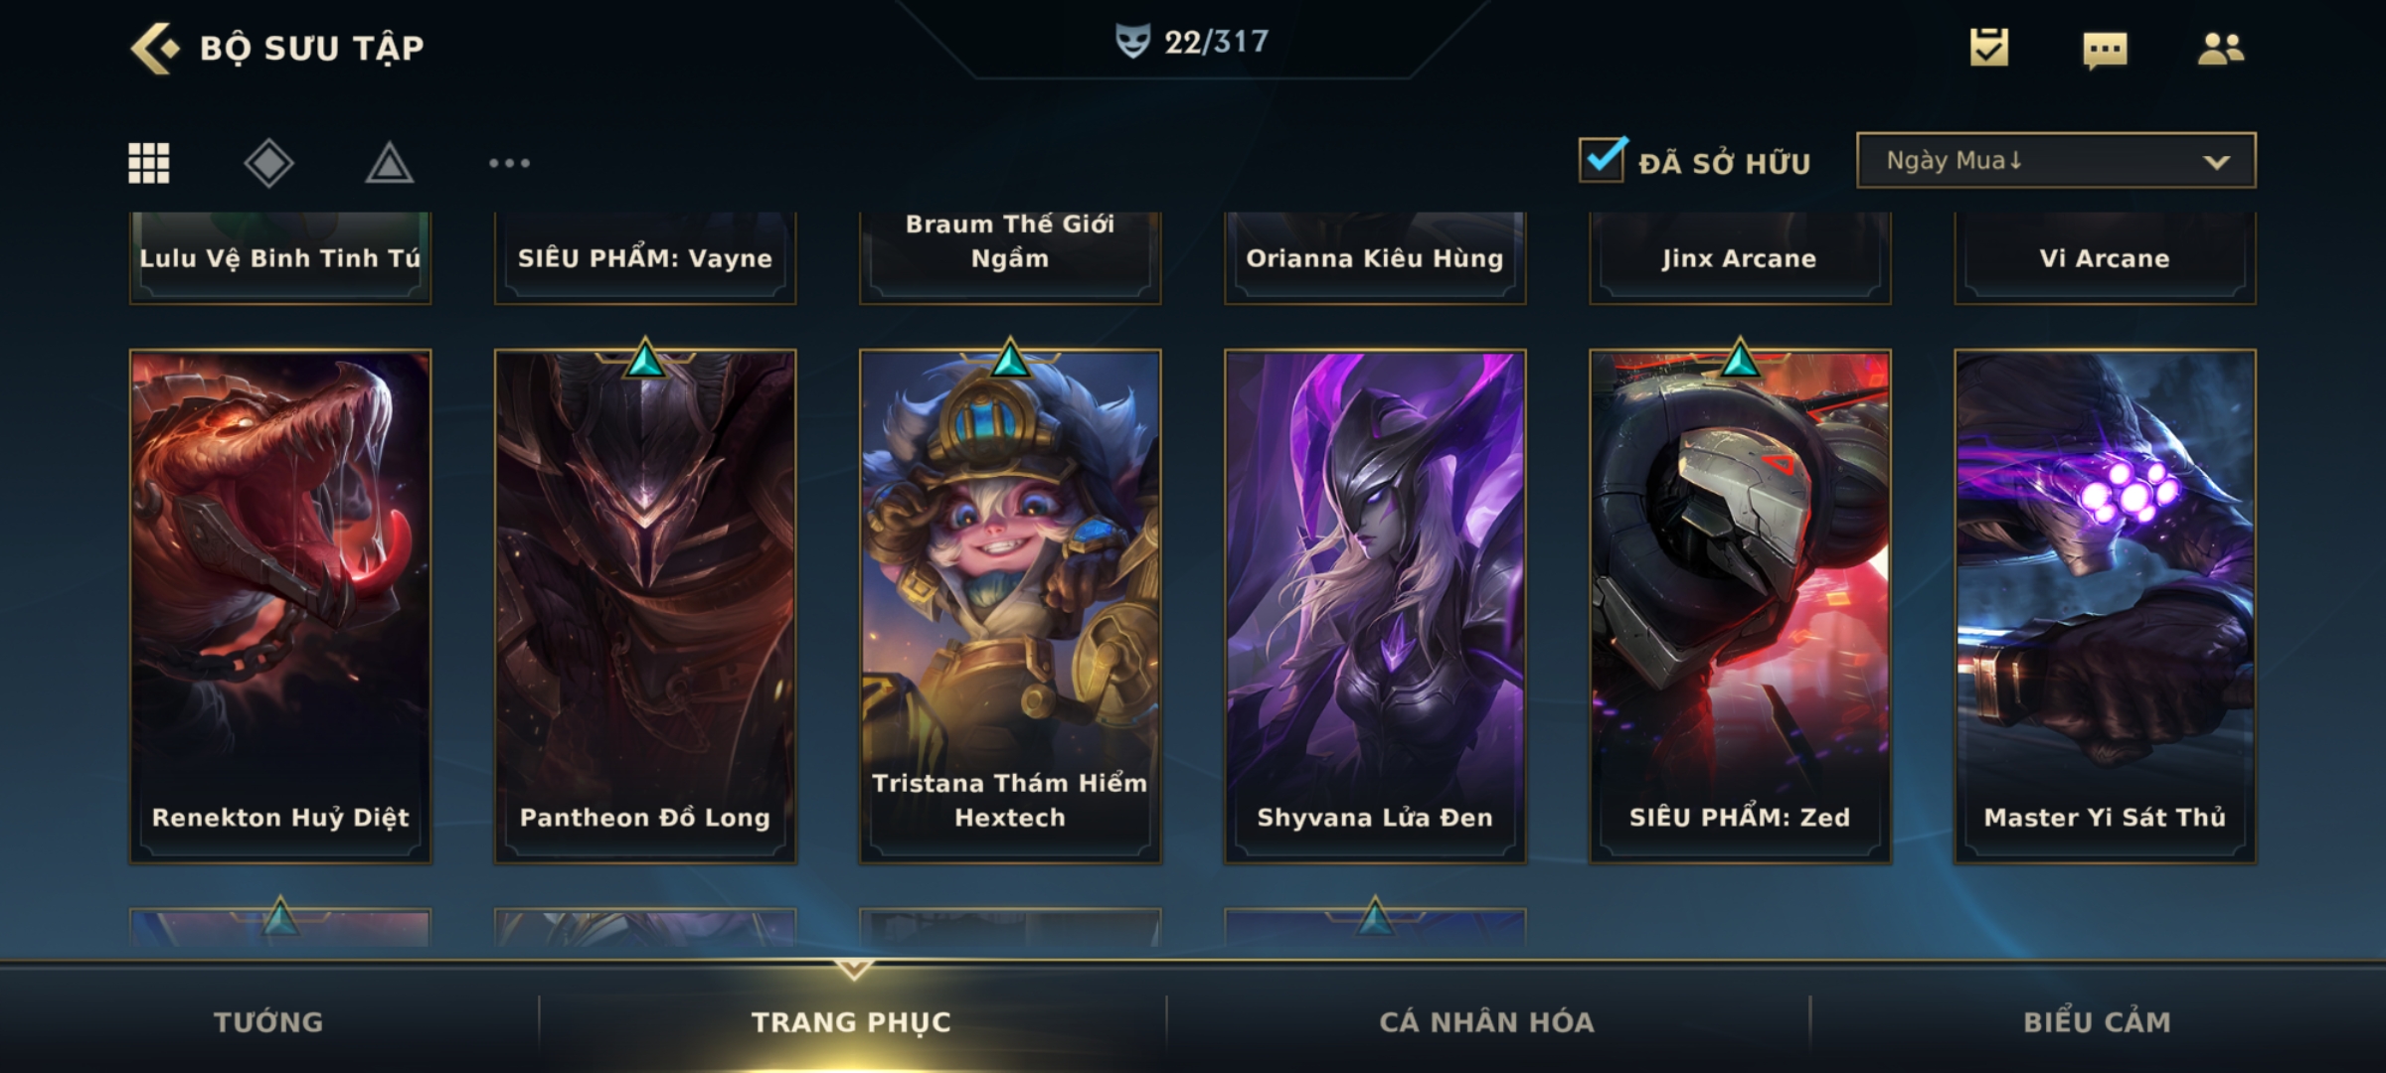2386x1073 pixels.
Task: Open the Biểu Cảm tab
Action: tap(2097, 1021)
